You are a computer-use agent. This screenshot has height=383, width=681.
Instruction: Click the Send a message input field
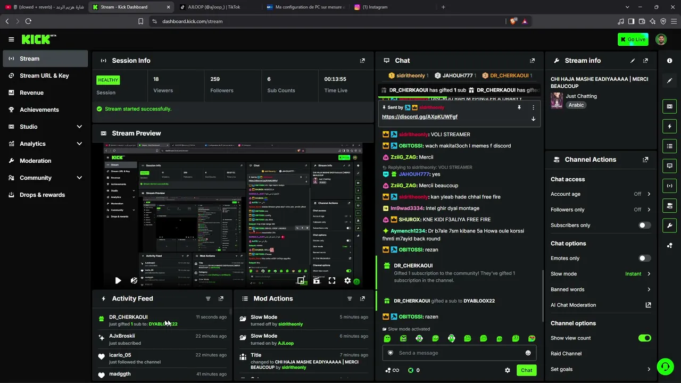coord(458,353)
